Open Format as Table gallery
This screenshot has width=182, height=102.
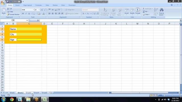pyautogui.click(x=113, y=12)
